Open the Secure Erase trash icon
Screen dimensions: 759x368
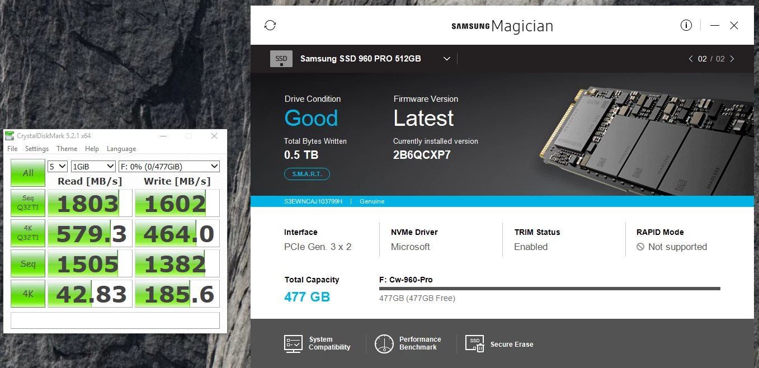[x=475, y=343]
